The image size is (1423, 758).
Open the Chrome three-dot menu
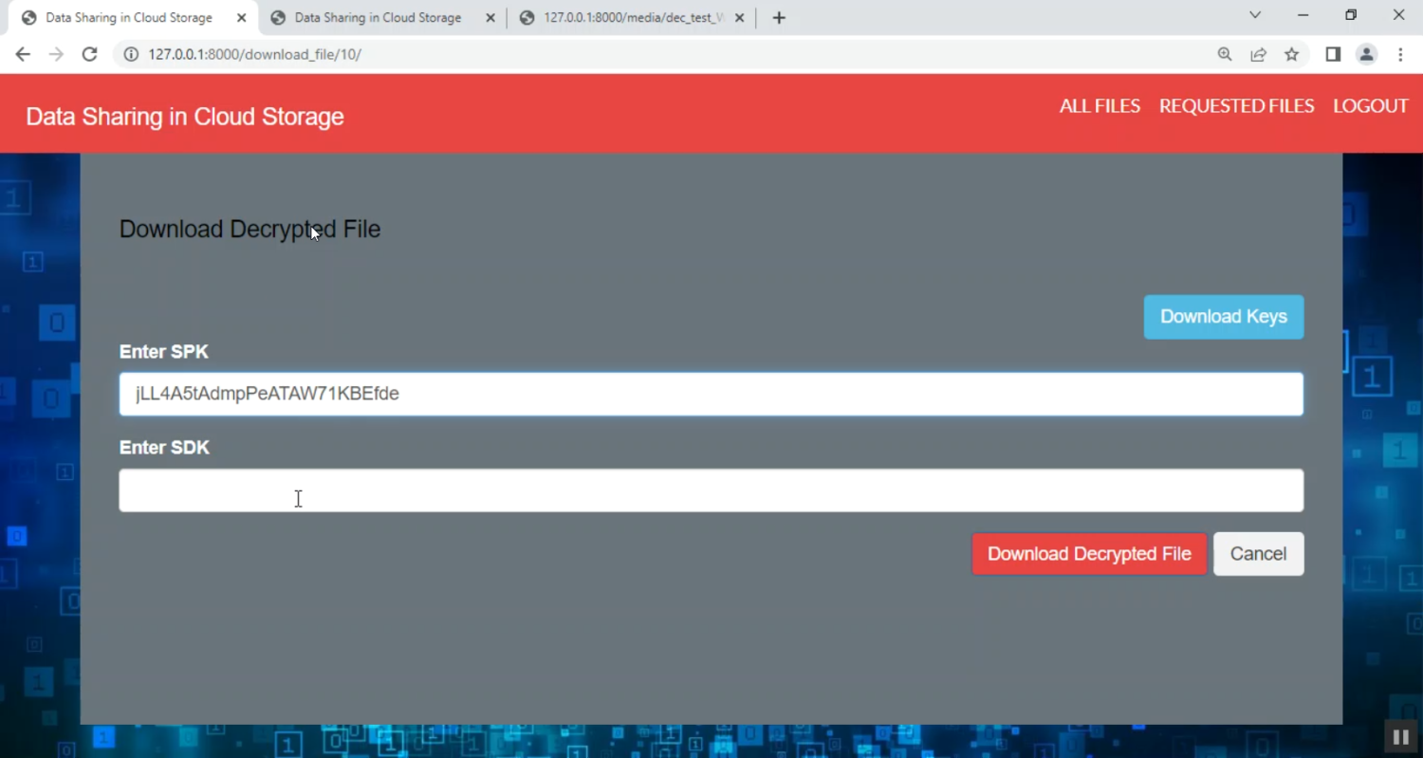[x=1400, y=54]
